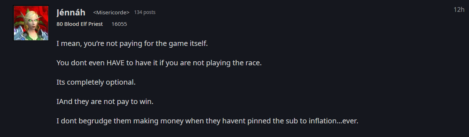This screenshot has width=469, height=137.
Task: Click the sentence starting with "I dont begrudge"
Action: (207, 121)
